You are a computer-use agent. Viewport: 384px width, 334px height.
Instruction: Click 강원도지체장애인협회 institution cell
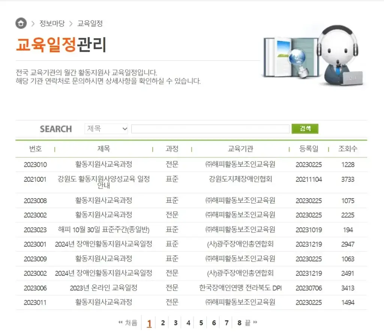point(240,179)
